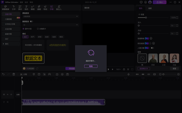
Task: Open the 音訊 audio library icon in top toolbar
Action: (x=26, y=8)
